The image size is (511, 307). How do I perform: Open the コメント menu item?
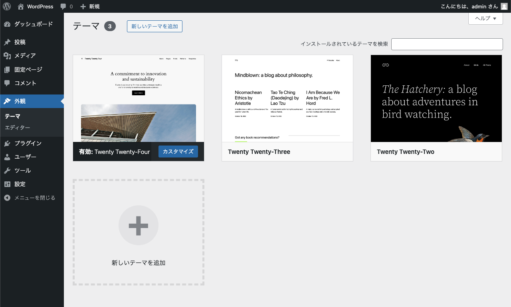coord(32,83)
